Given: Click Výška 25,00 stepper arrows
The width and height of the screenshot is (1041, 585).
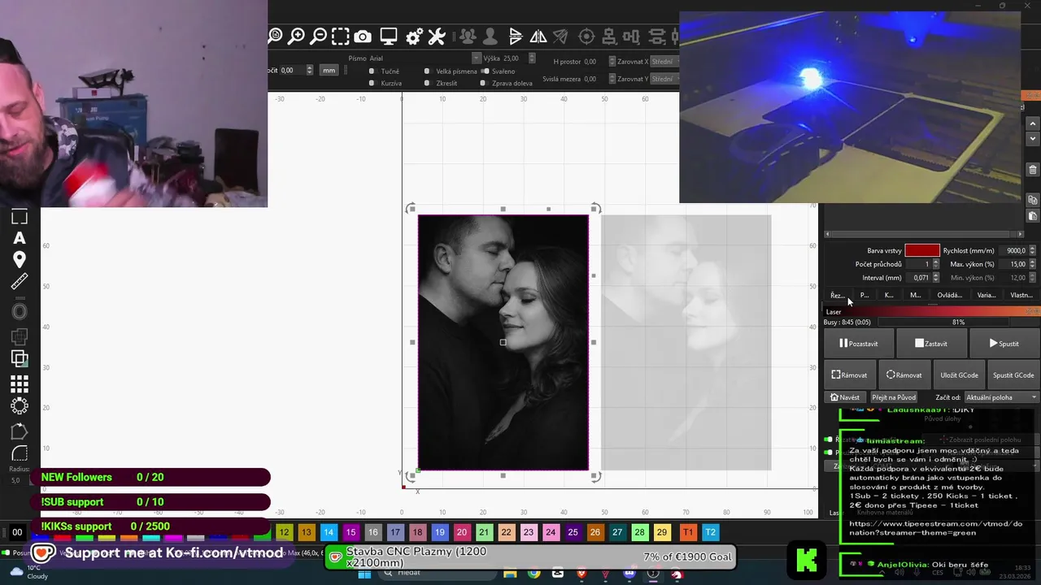Looking at the screenshot, I should point(532,58).
